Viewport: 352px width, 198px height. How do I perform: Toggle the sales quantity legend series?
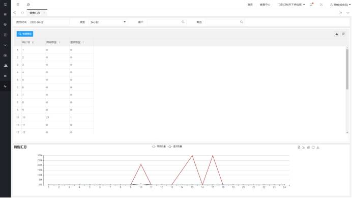159,147
